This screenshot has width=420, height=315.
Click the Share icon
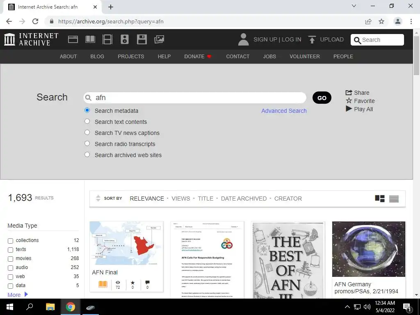coord(349,92)
